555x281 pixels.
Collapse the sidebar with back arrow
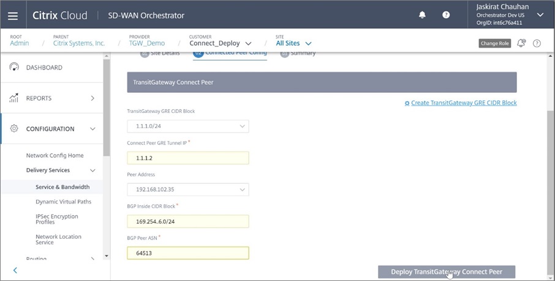pos(15,271)
